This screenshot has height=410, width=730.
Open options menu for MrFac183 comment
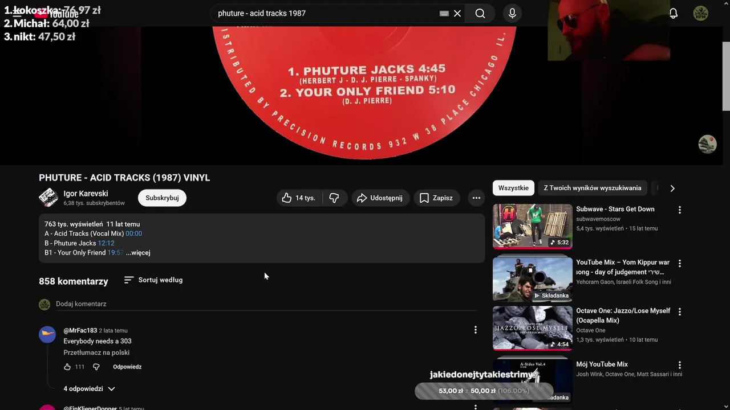point(475,330)
